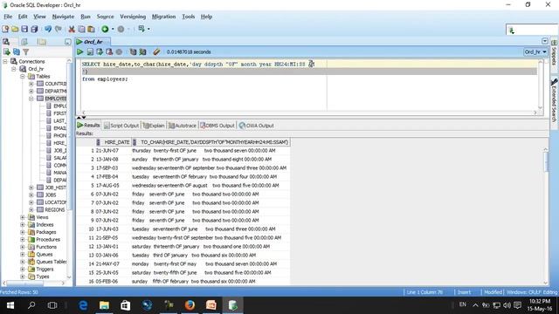
Task: Open the Navigate menu
Action: click(63, 17)
